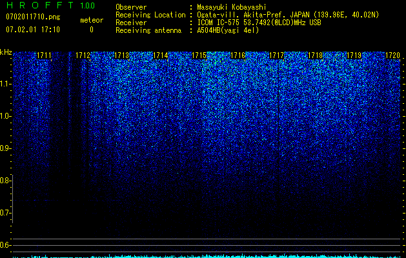Click time marker 1712 on spectrogram
Viewport: 406px width, 258px height.
(x=83, y=55)
